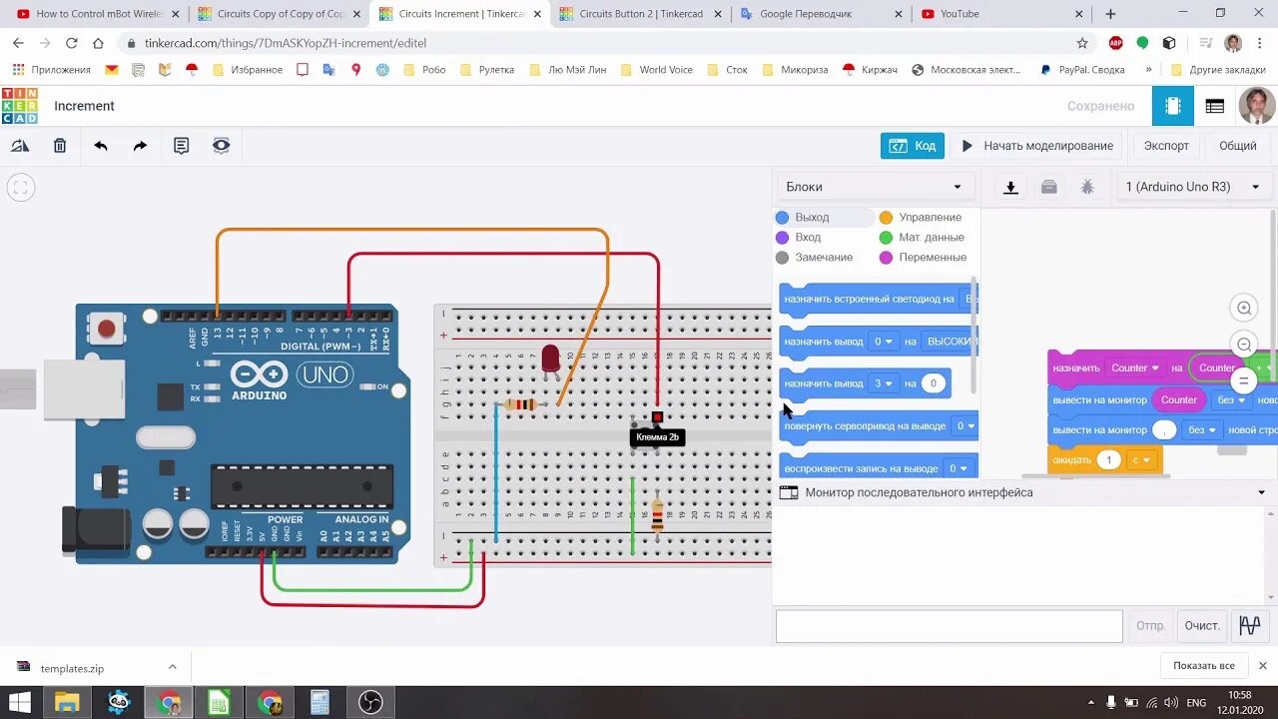Zoom out on the code blocks
The width and height of the screenshot is (1278, 719).
click(1244, 345)
